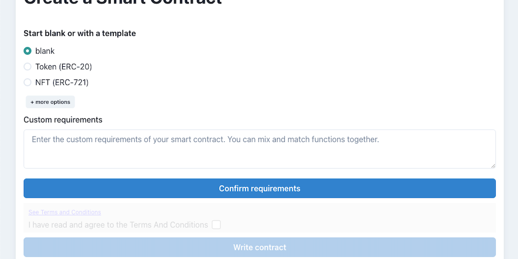Click the placeholder text inside requirements box
The image size is (518, 259).
205,139
